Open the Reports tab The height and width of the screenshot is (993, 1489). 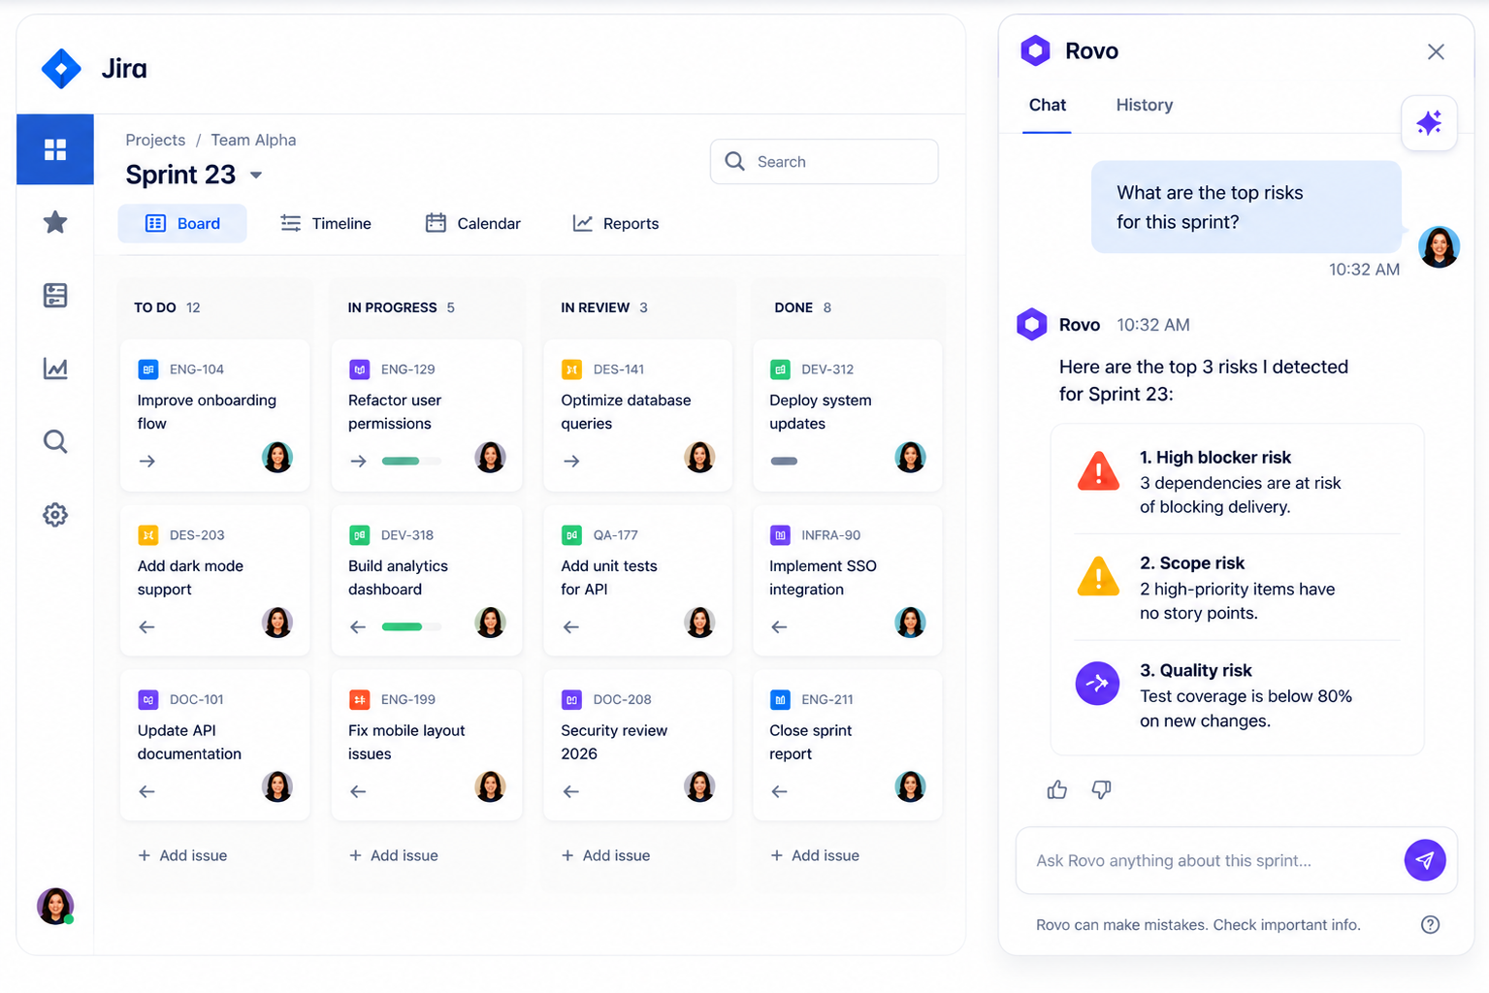pyautogui.click(x=616, y=224)
